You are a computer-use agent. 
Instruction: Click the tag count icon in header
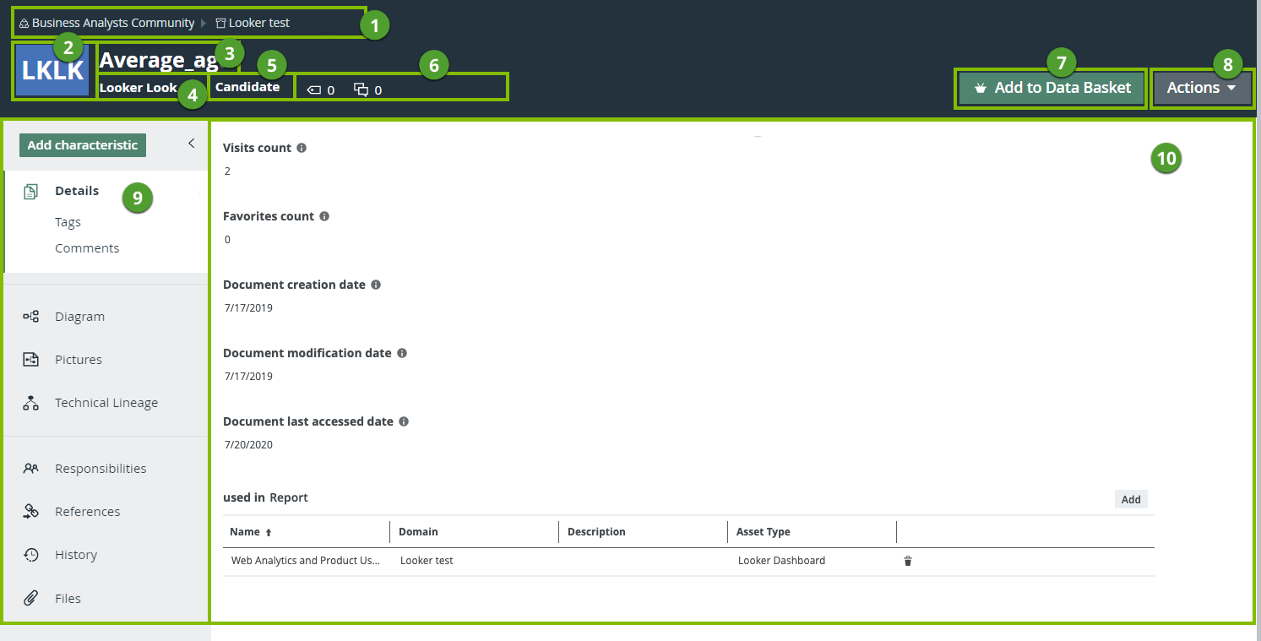[313, 90]
